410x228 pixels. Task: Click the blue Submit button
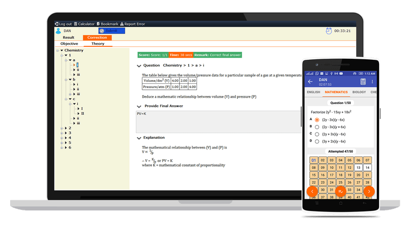[x=112, y=31]
